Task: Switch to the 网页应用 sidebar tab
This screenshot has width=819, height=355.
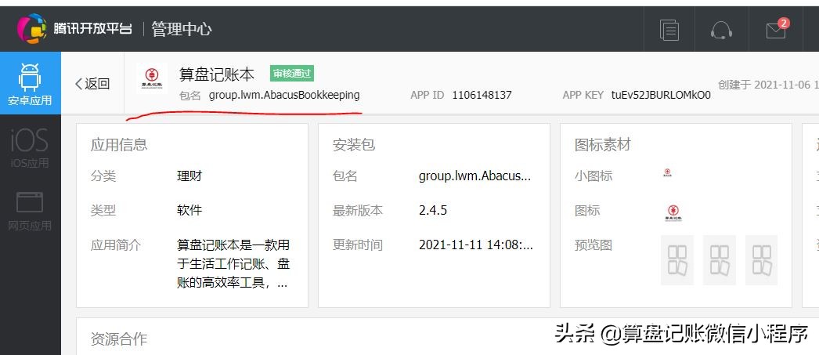Action: [30, 212]
